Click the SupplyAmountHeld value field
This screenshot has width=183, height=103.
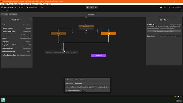click(82, 91)
